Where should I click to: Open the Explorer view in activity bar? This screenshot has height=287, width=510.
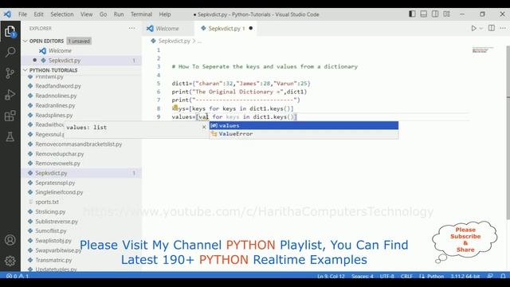click(x=10, y=32)
